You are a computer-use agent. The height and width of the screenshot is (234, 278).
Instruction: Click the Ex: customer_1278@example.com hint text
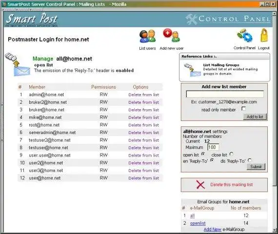[x=224, y=102]
